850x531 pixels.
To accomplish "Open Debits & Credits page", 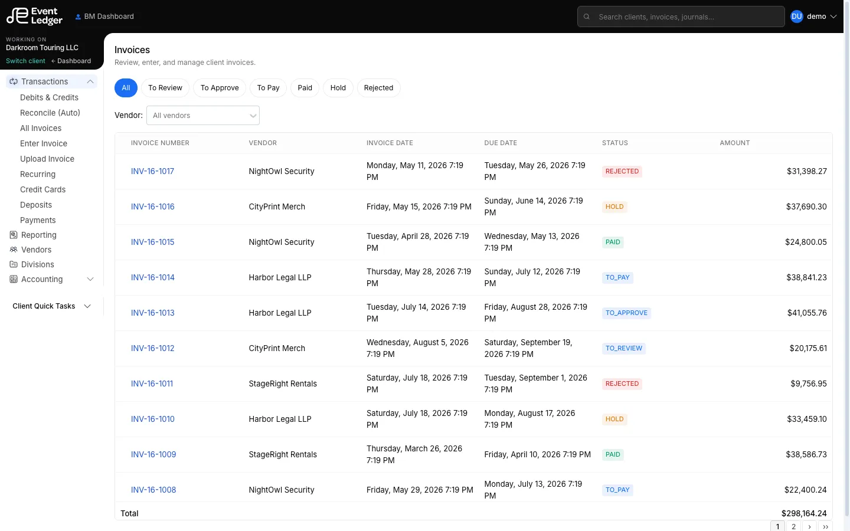I will [x=49, y=97].
